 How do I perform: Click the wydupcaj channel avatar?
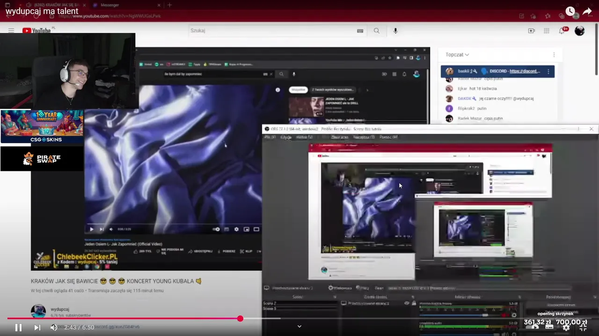pyautogui.click(x=38, y=311)
